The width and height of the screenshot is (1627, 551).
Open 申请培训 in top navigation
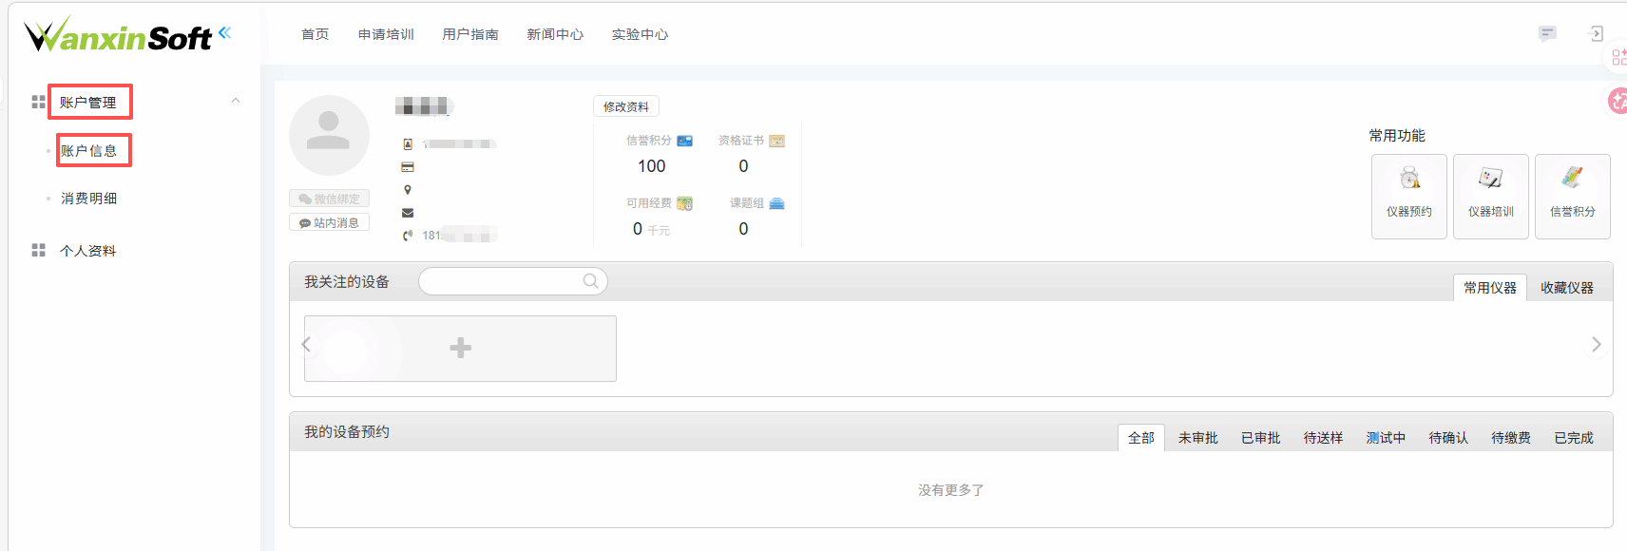[x=386, y=34]
